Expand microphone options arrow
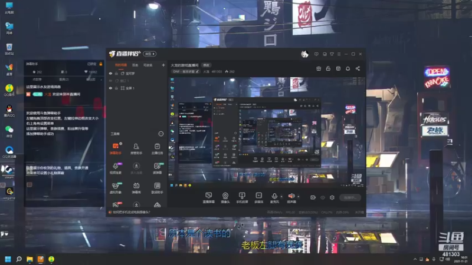Viewport: 472px width, 265px height. [281, 197]
